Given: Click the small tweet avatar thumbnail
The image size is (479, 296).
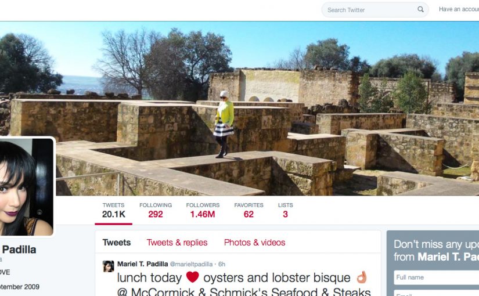Looking at the screenshot, I should 108,266.
